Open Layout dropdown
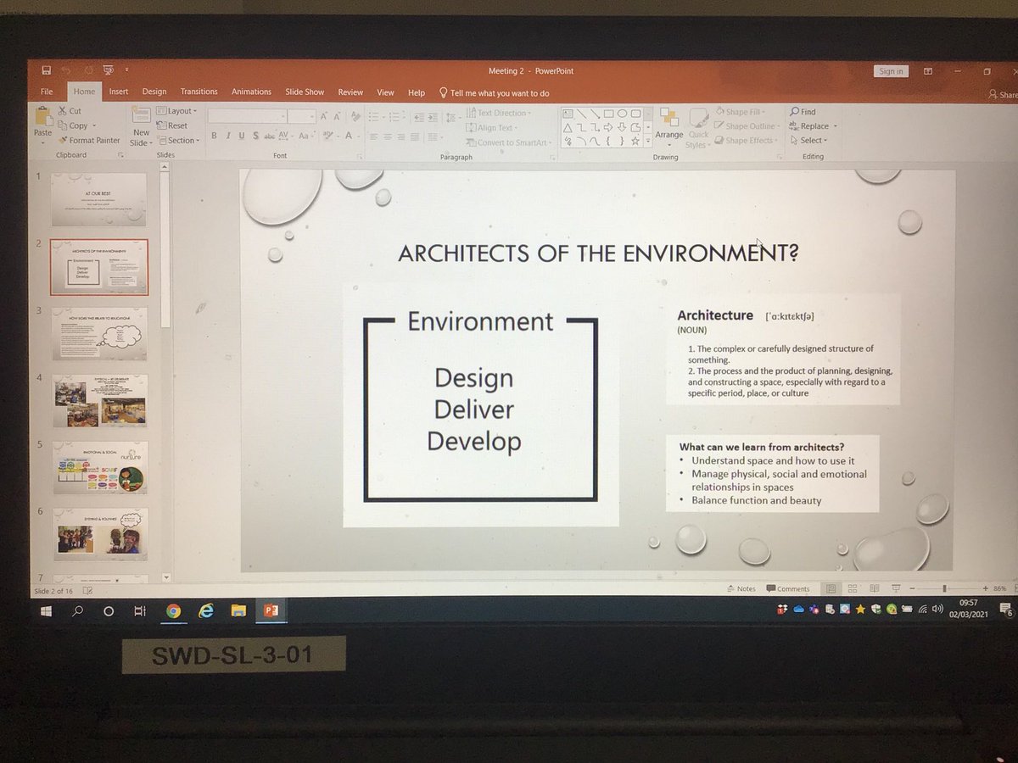The height and width of the screenshot is (763, 1018). tap(176, 111)
